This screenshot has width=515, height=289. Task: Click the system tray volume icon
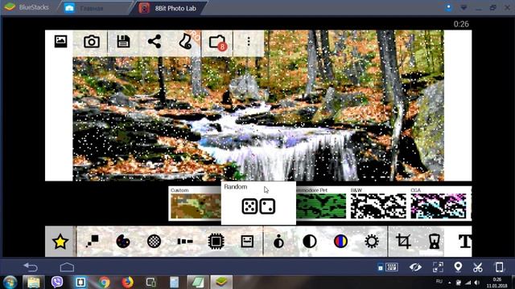tap(477, 283)
